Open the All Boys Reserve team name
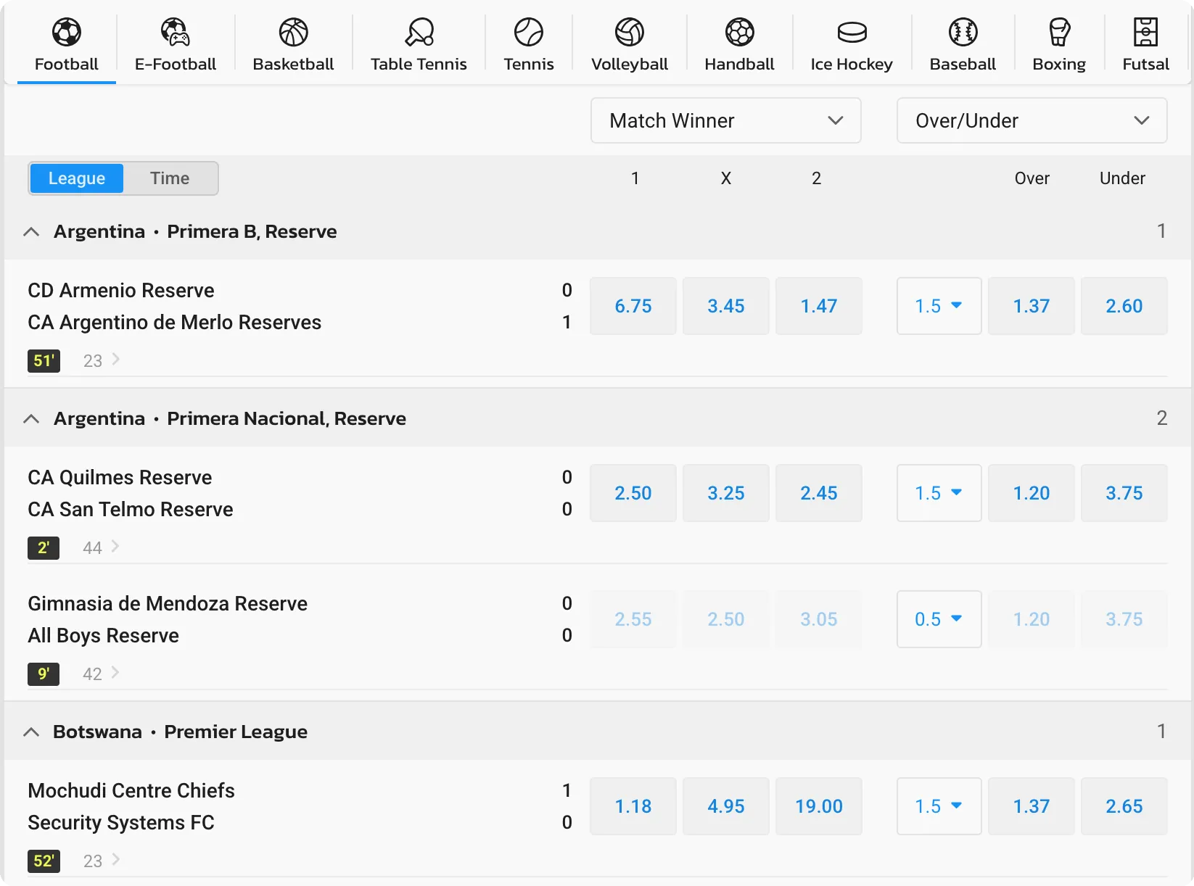The width and height of the screenshot is (1194, 886). (x=103, y=635)
